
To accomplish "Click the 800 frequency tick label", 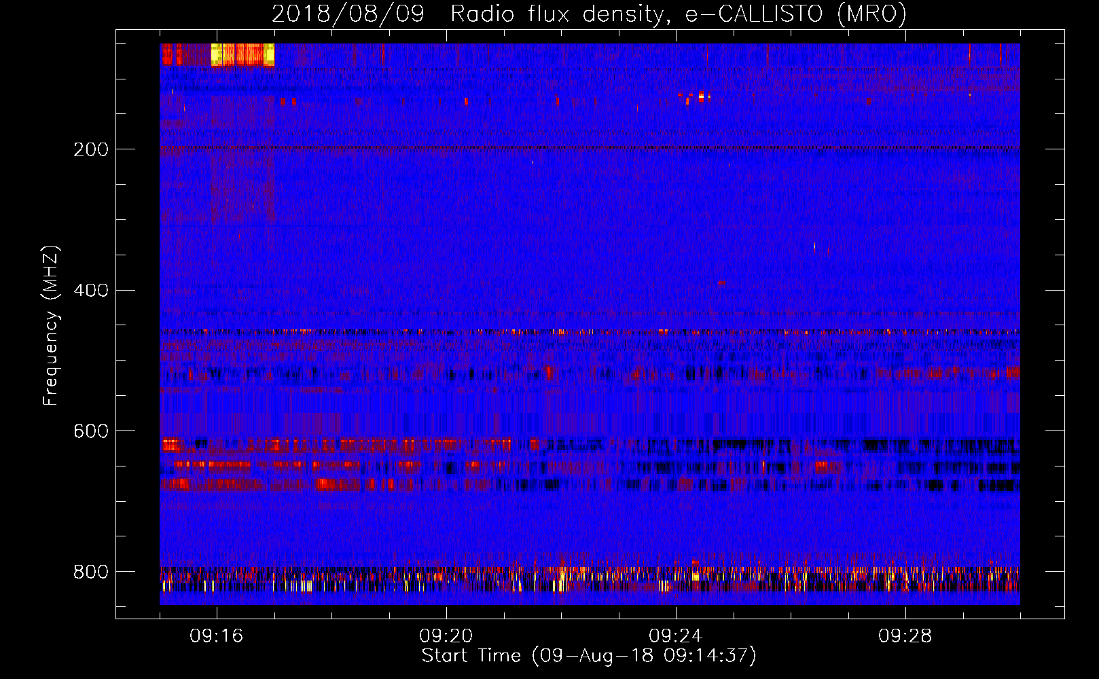I will point(91,572).
